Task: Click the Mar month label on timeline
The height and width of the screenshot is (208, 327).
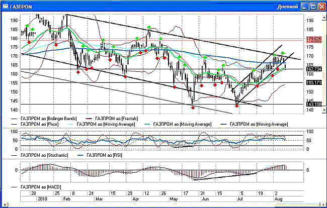Action: (x=99, y=199)
